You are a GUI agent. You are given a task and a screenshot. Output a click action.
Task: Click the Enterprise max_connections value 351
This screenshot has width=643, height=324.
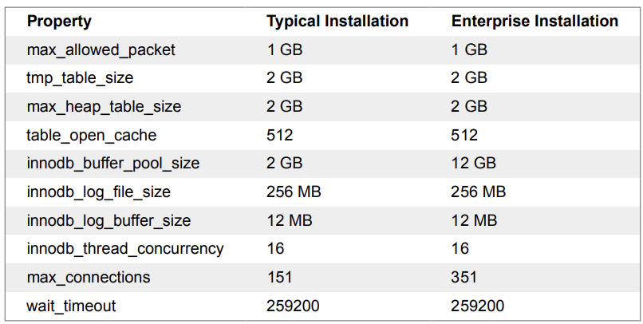(x=464, y=277)
